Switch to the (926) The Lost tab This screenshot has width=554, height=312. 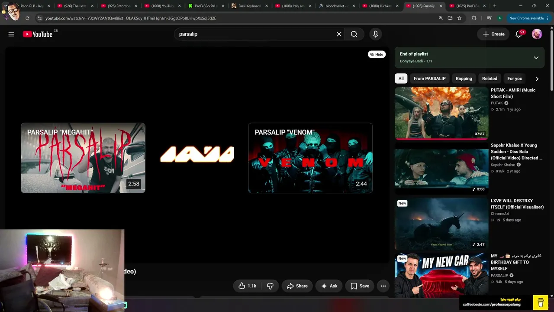[x=75, y=6]
